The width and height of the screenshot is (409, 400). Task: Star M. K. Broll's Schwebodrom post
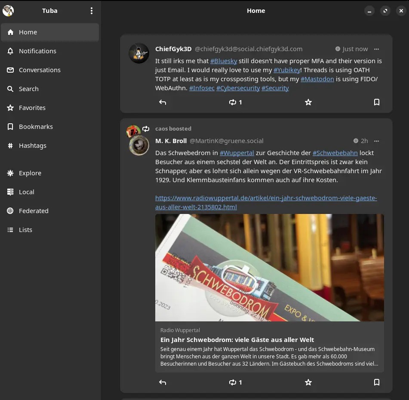(x=308, y=382)
